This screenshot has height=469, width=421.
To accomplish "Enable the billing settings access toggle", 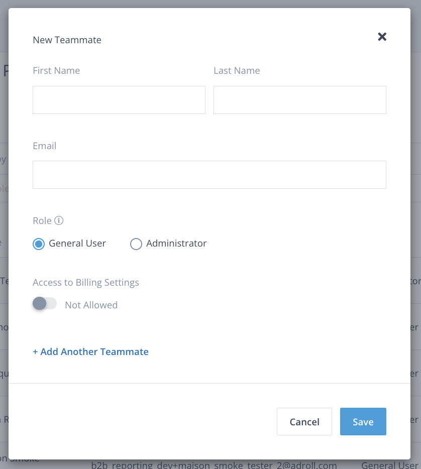I will click(45, 304).
